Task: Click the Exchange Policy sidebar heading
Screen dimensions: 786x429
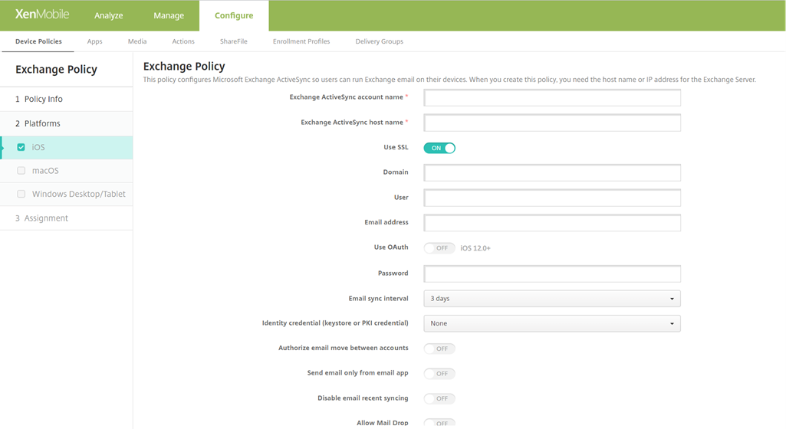Action: [56, 70]
